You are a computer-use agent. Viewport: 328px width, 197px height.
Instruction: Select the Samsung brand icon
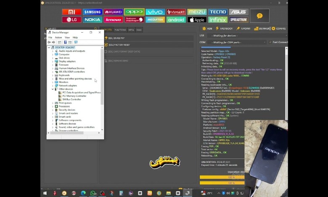[x=93, y=12]
